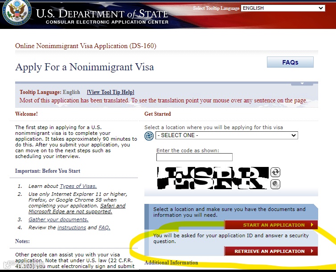Open the FAQ link in list
The image size is (336, 272).
coord(104,227)
